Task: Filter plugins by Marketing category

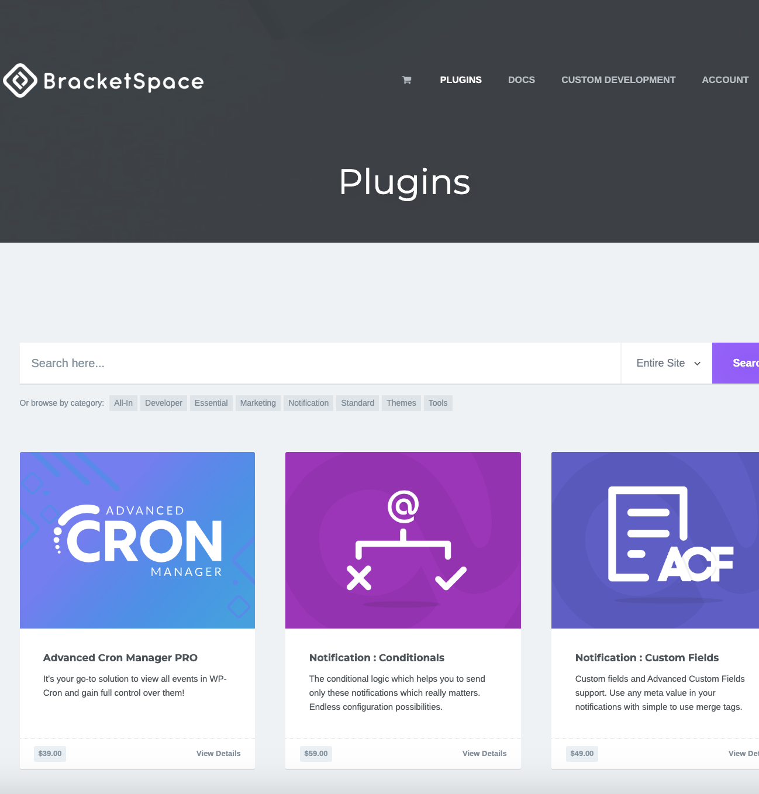Action: (258, 403)
